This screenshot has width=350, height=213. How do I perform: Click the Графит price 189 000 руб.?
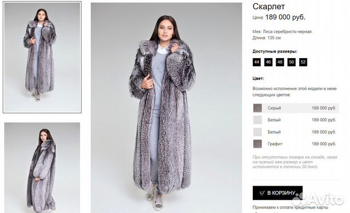point(324,144)
